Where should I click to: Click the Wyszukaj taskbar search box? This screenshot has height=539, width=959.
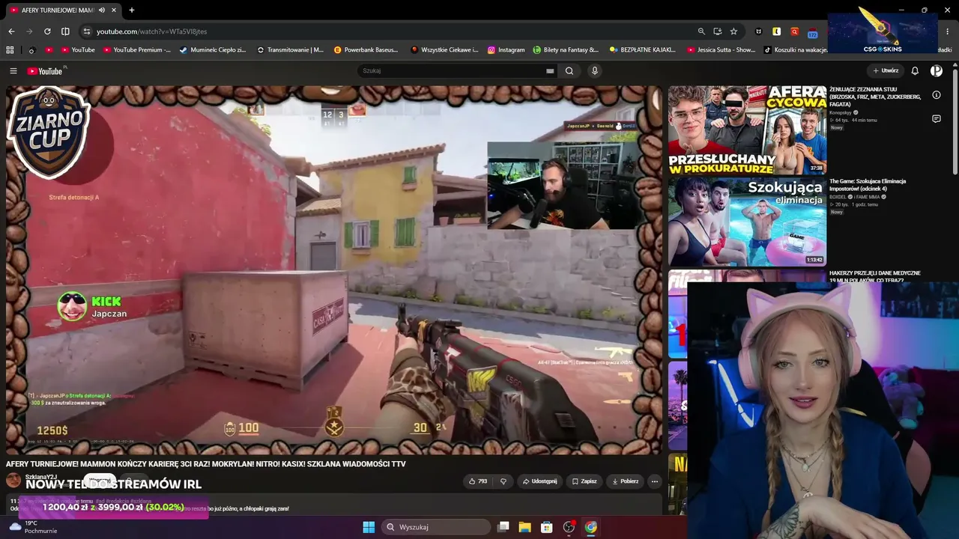tap(436, 527)
